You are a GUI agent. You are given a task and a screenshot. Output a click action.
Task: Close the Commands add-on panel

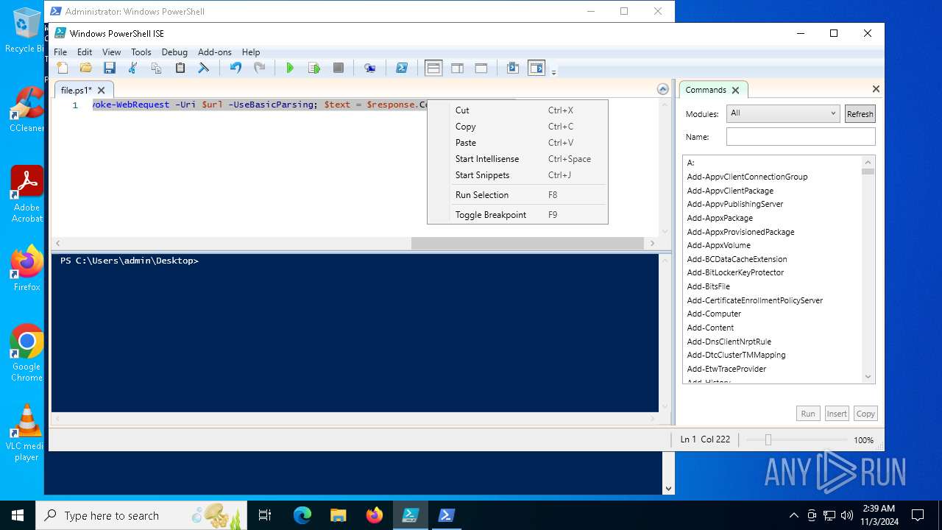pyautogui.click(x=876, y=89)
